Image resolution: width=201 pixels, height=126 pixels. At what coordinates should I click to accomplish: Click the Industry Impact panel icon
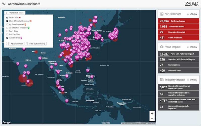tap(162, 80)
